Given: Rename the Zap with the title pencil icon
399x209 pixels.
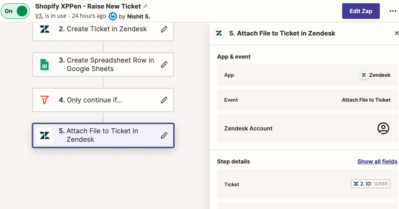Looking at the screenshot, I should pos(145,6).
